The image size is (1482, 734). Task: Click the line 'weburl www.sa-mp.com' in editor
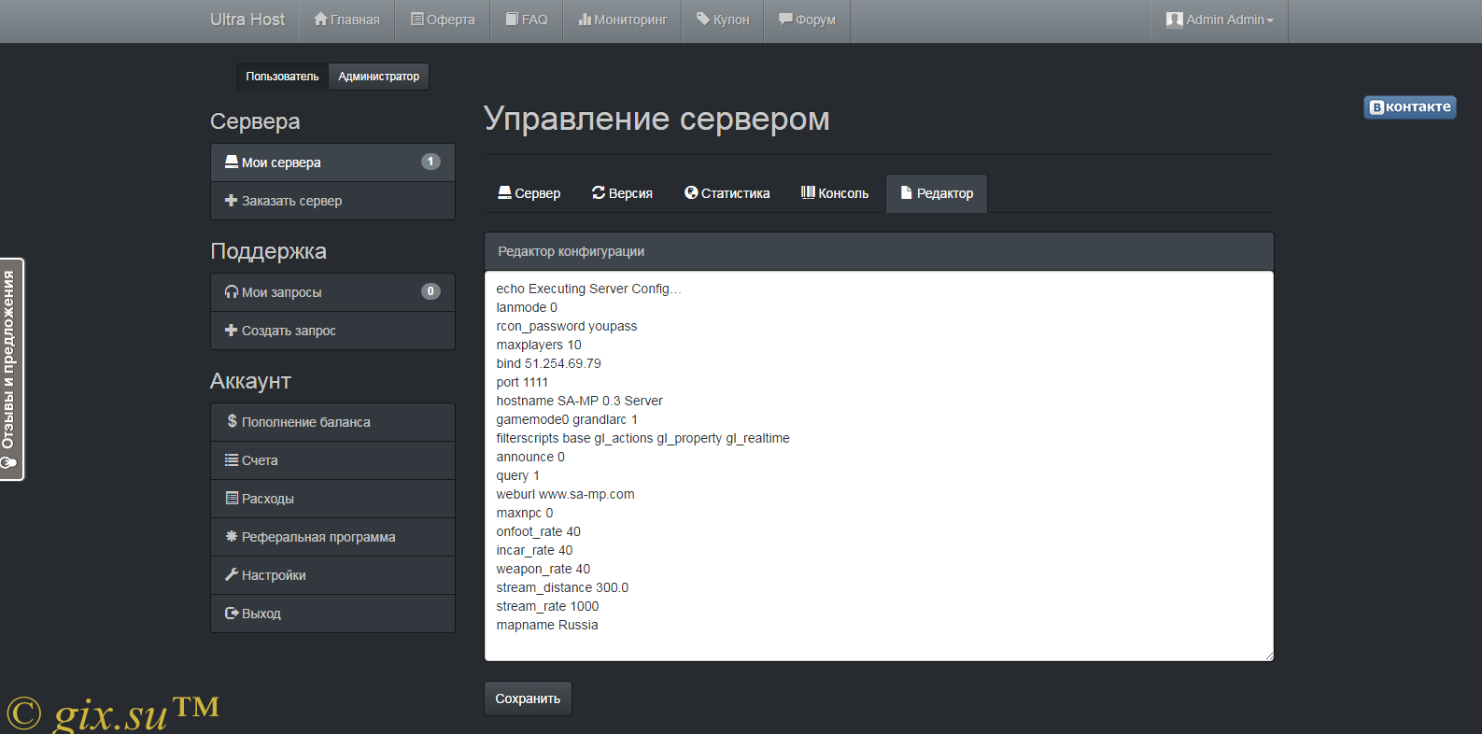(x=565, y=494)
